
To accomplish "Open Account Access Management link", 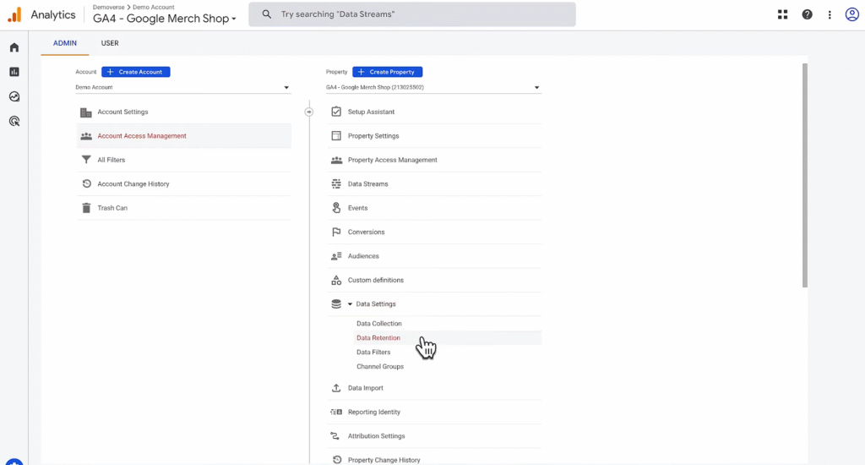I will pyautogui.click(x=142, y=136).
